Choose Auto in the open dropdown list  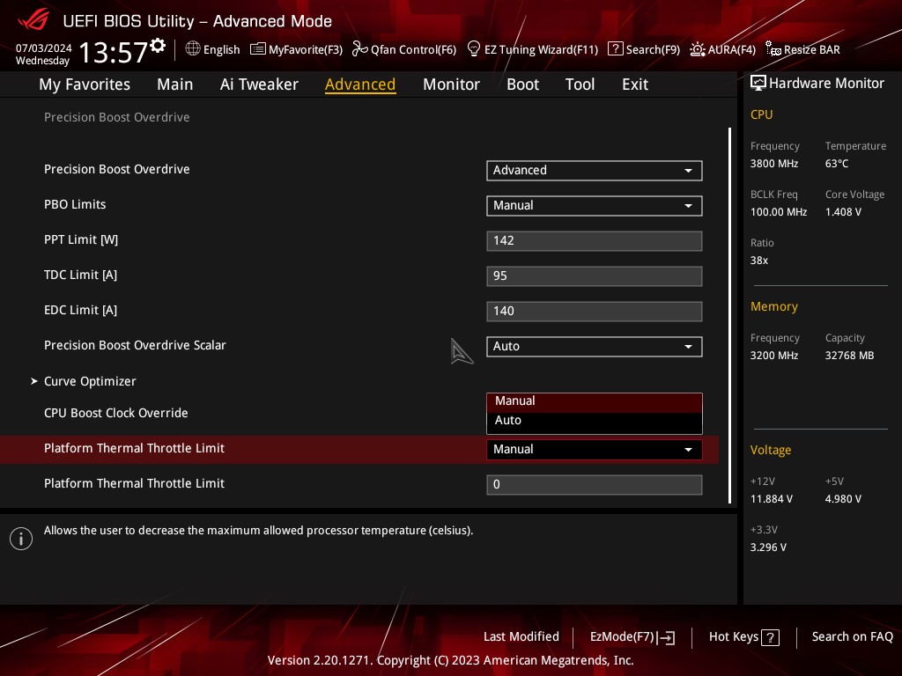tap(594, 421)
